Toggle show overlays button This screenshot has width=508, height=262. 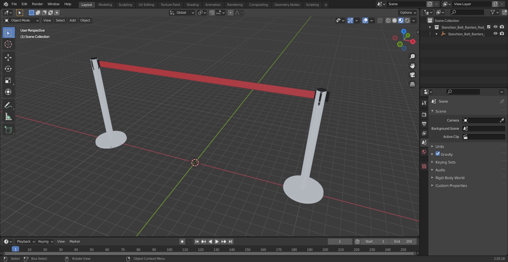point(365,20)
